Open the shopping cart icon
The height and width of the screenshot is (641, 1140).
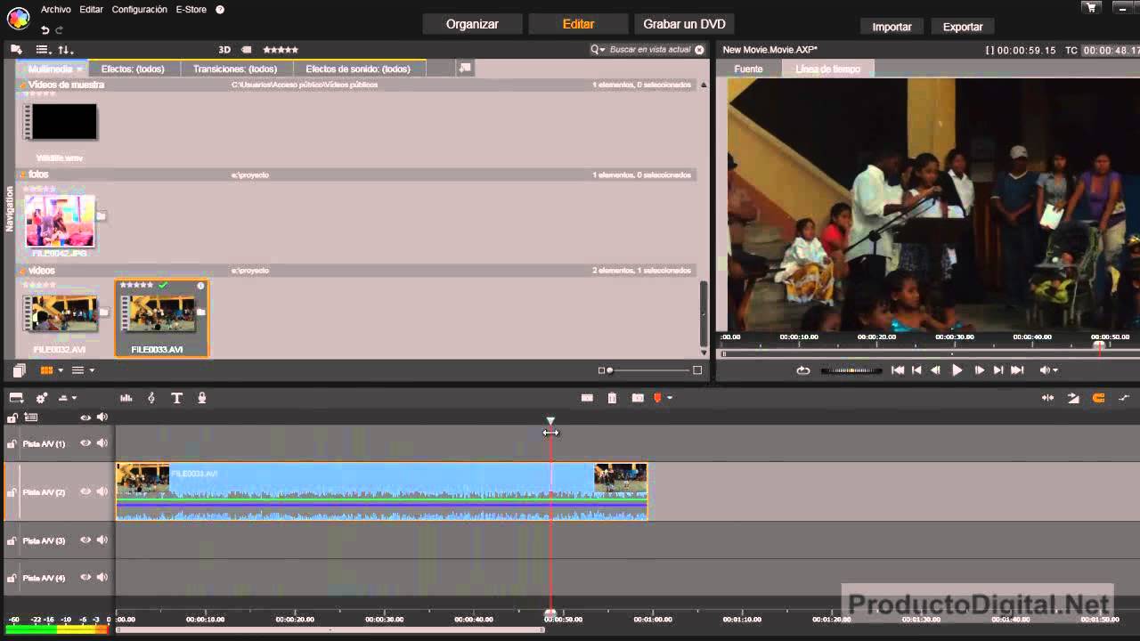point(1092,8)
